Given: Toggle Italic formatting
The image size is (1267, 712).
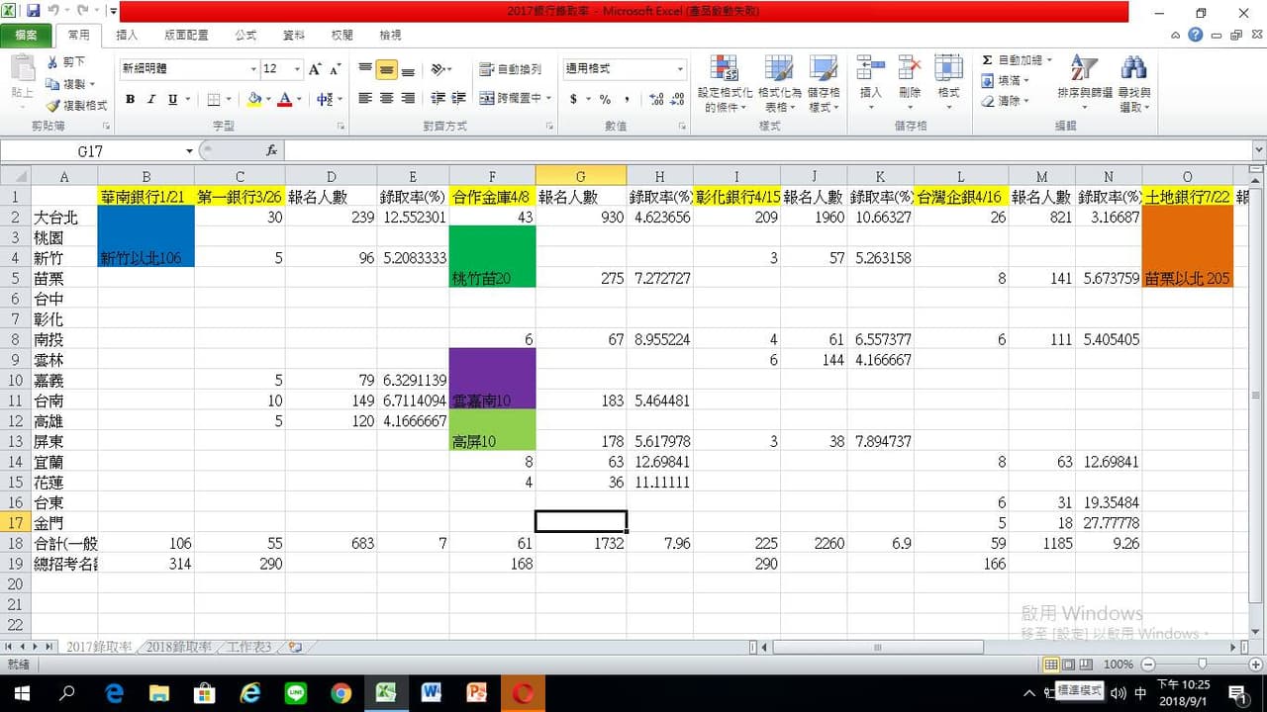Looking at the screenshot, I should [151, 99].
